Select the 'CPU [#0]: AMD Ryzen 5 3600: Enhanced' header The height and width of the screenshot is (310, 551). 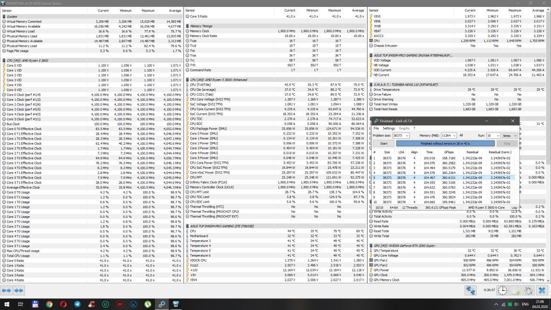click(x=275, y=80)
